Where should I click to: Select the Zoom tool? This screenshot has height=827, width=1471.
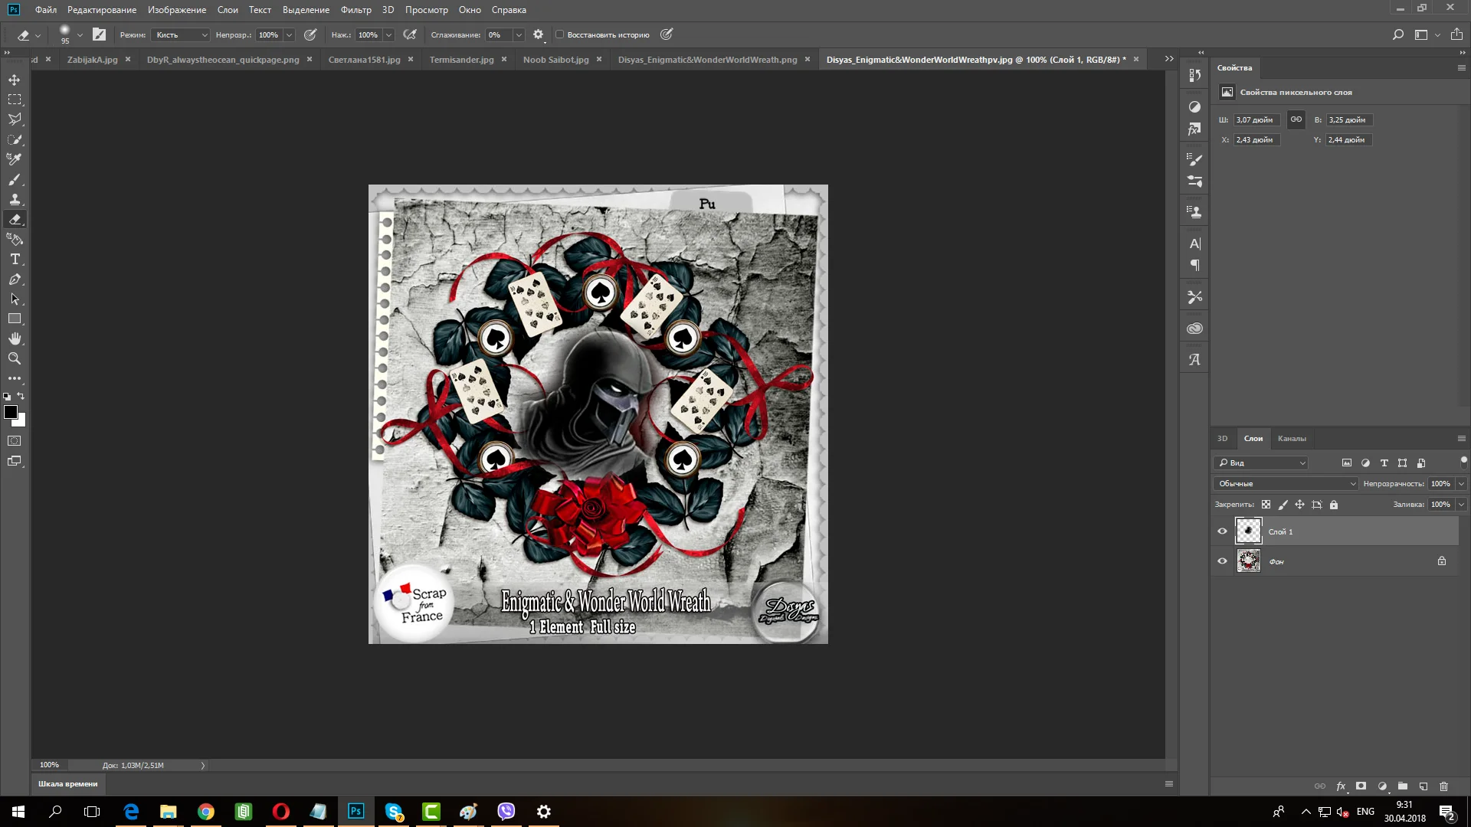[x=15, y=358]
